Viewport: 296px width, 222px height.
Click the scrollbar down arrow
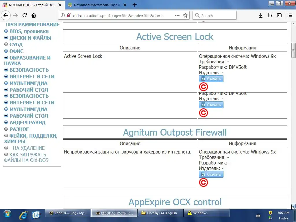(x=293, y=206)
